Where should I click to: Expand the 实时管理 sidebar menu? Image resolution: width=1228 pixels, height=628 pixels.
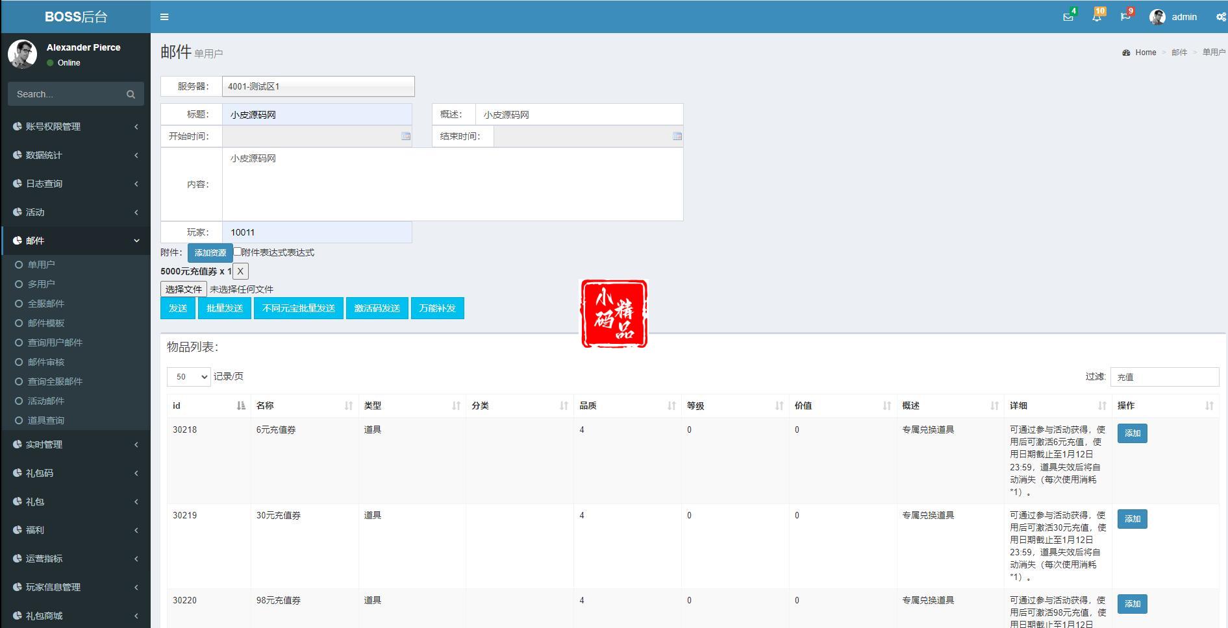(76, 444)
